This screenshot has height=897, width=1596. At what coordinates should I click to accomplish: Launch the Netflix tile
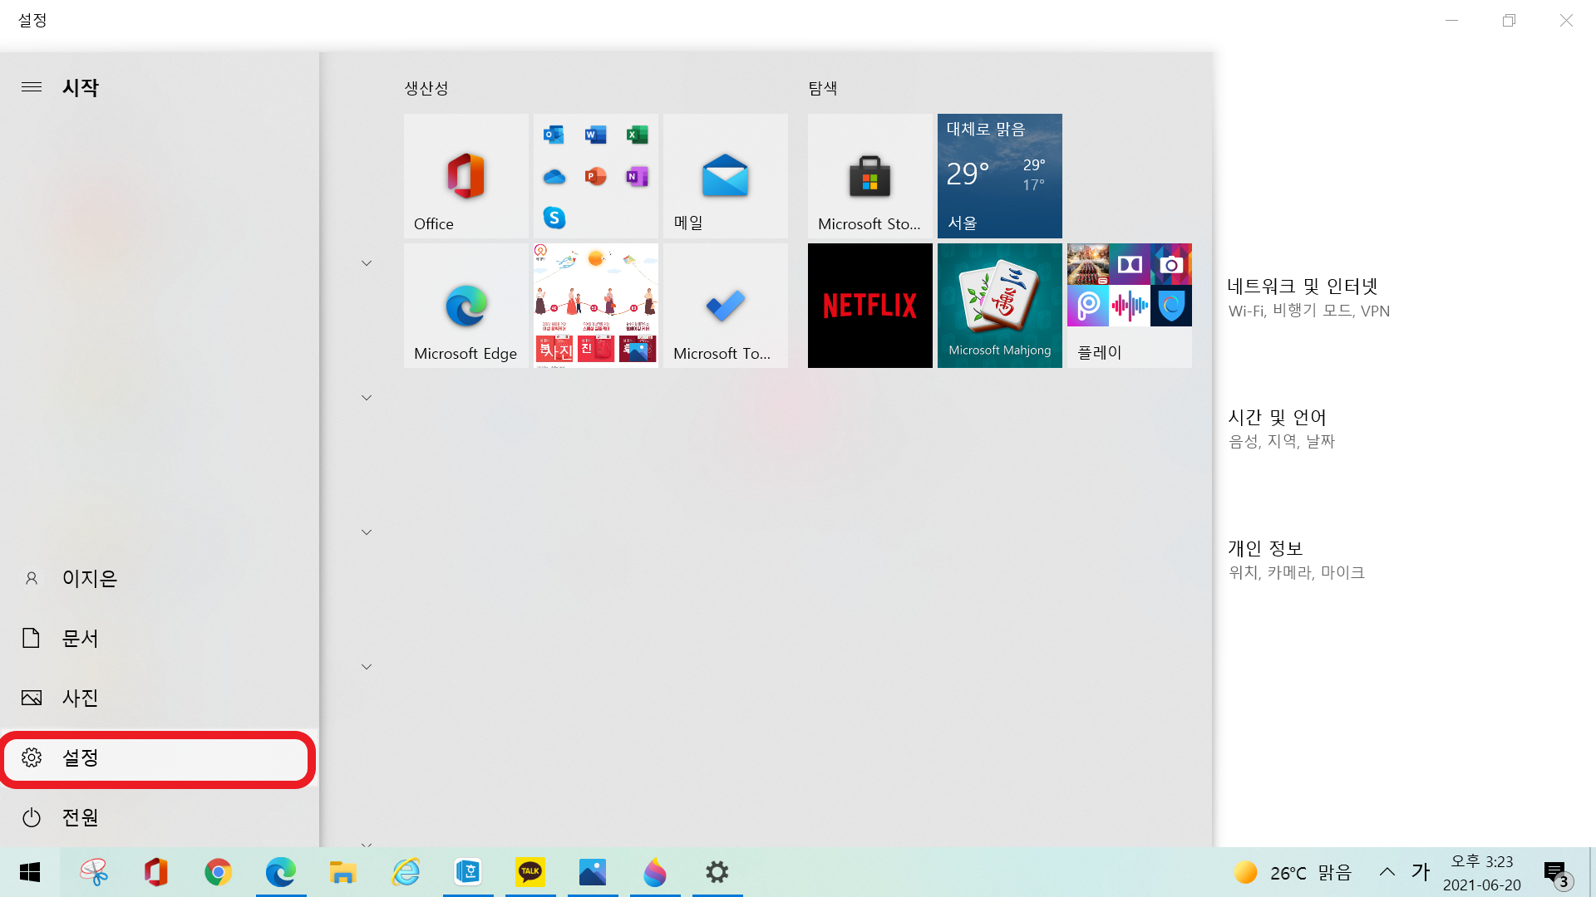point(870,306)
